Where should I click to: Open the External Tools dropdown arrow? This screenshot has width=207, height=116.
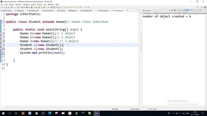click(34, 7)
